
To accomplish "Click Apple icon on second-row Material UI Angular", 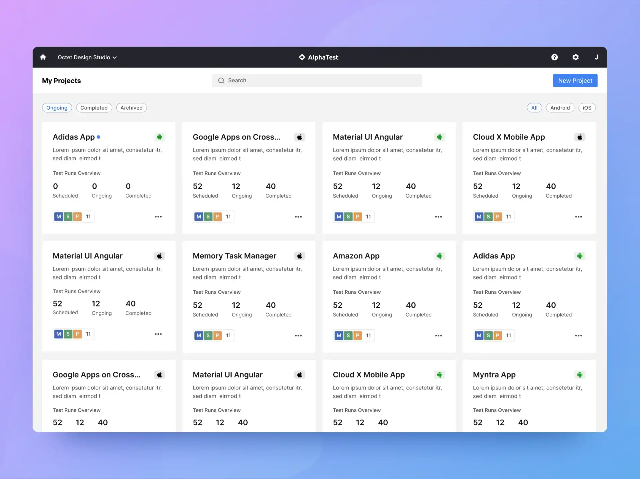I will [x=159, y=256].
